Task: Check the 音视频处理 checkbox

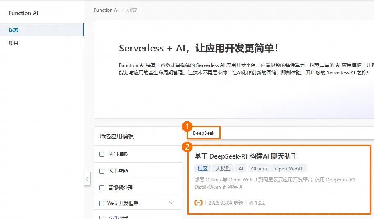Action: (102, 188)
